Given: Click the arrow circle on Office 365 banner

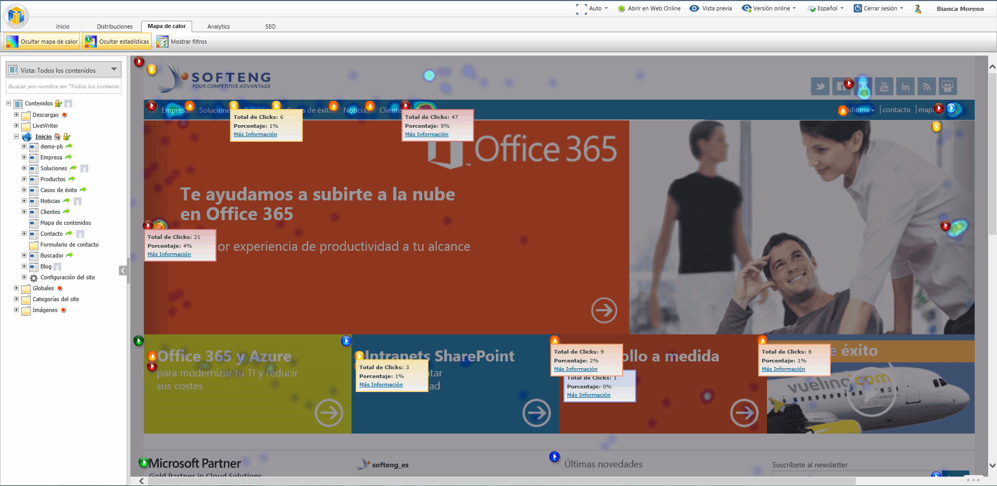Looking at the screenshot, I should pos(604,310).
